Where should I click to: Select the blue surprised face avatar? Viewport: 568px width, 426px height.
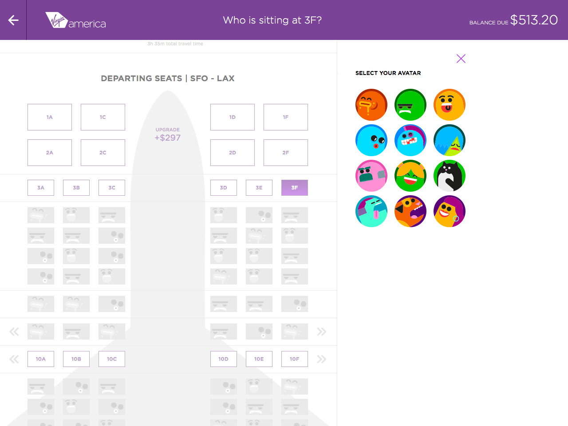point(371,140)
